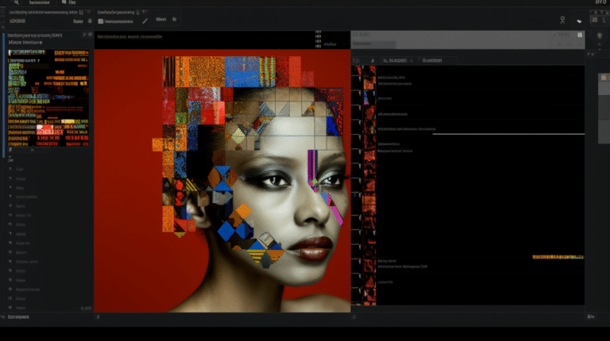Image resolution: width=610 pixels, height=341 pixels.
Task: Open the top menu item with a small icon
Action: coord(68,2)
